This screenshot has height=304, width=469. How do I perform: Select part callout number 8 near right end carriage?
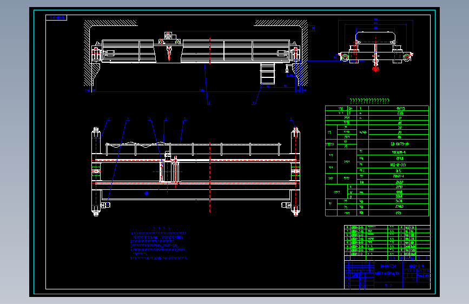coord(291,119)
